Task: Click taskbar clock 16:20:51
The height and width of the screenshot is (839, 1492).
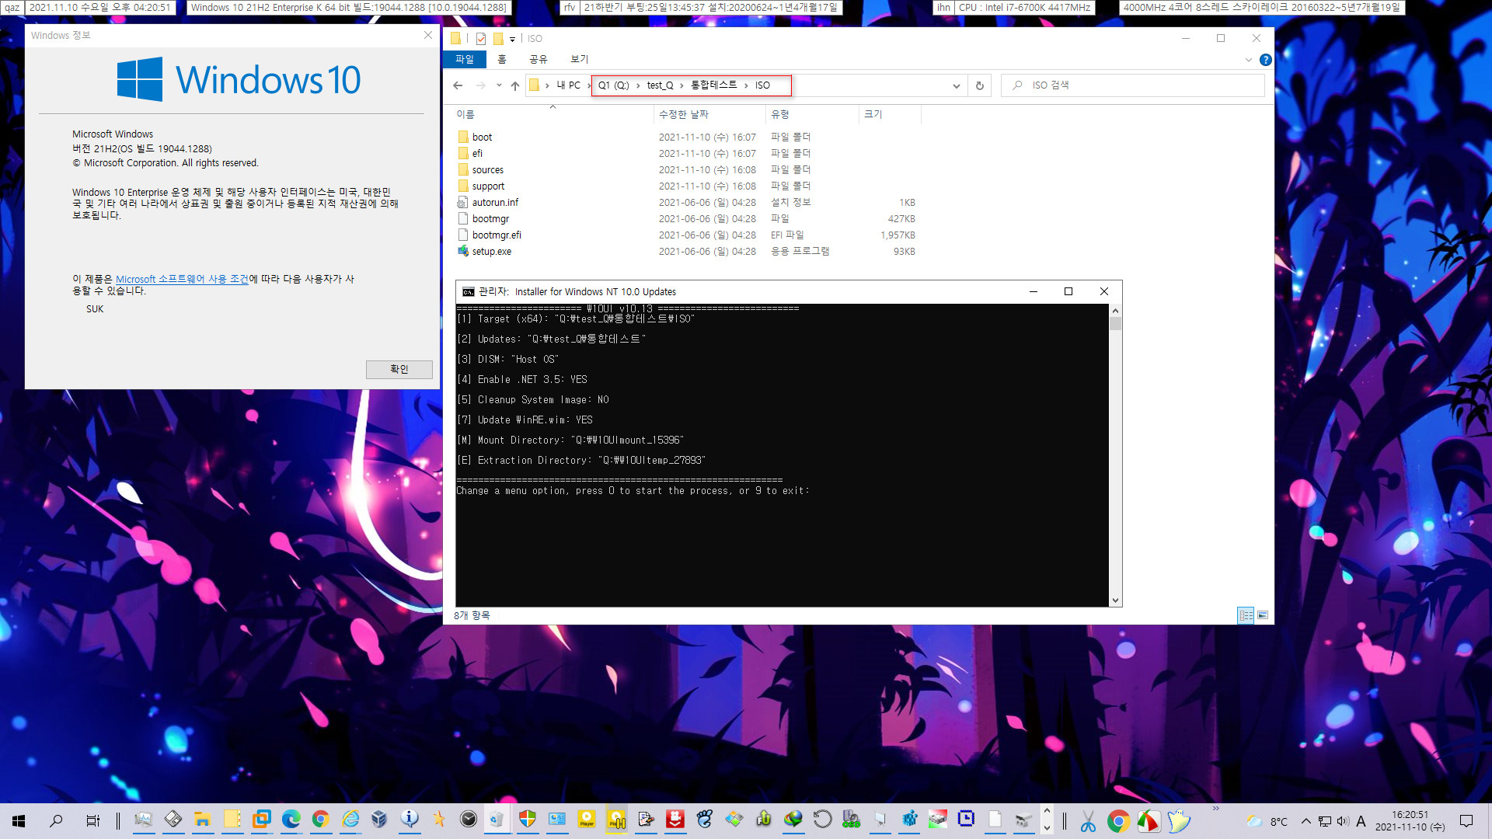Action: pos(1410,821)
